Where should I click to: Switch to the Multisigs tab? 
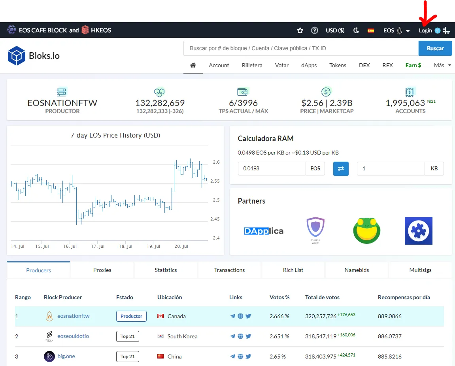(x=420, y=270)
